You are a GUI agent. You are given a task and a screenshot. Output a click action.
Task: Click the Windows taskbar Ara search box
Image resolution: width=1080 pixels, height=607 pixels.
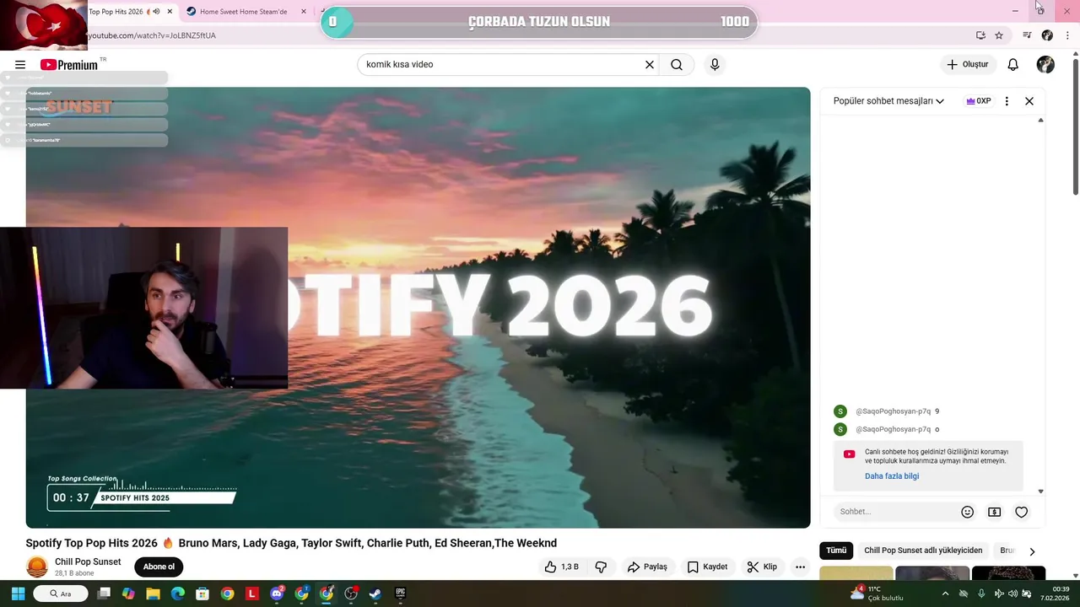click(61, 594)
